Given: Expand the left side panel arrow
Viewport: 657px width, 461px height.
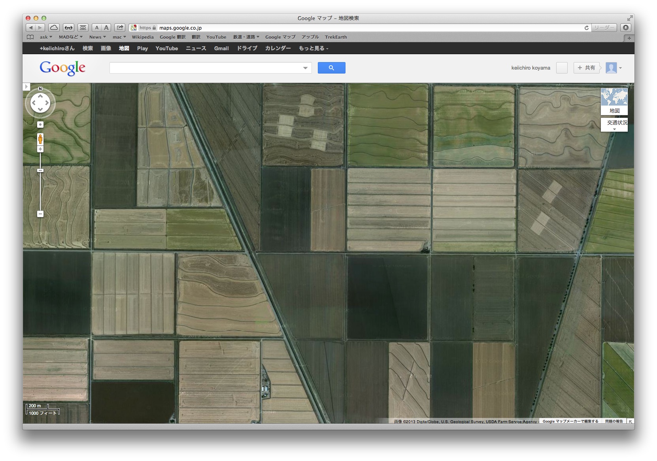Looking at the screenshot, I should pos(26,87).
